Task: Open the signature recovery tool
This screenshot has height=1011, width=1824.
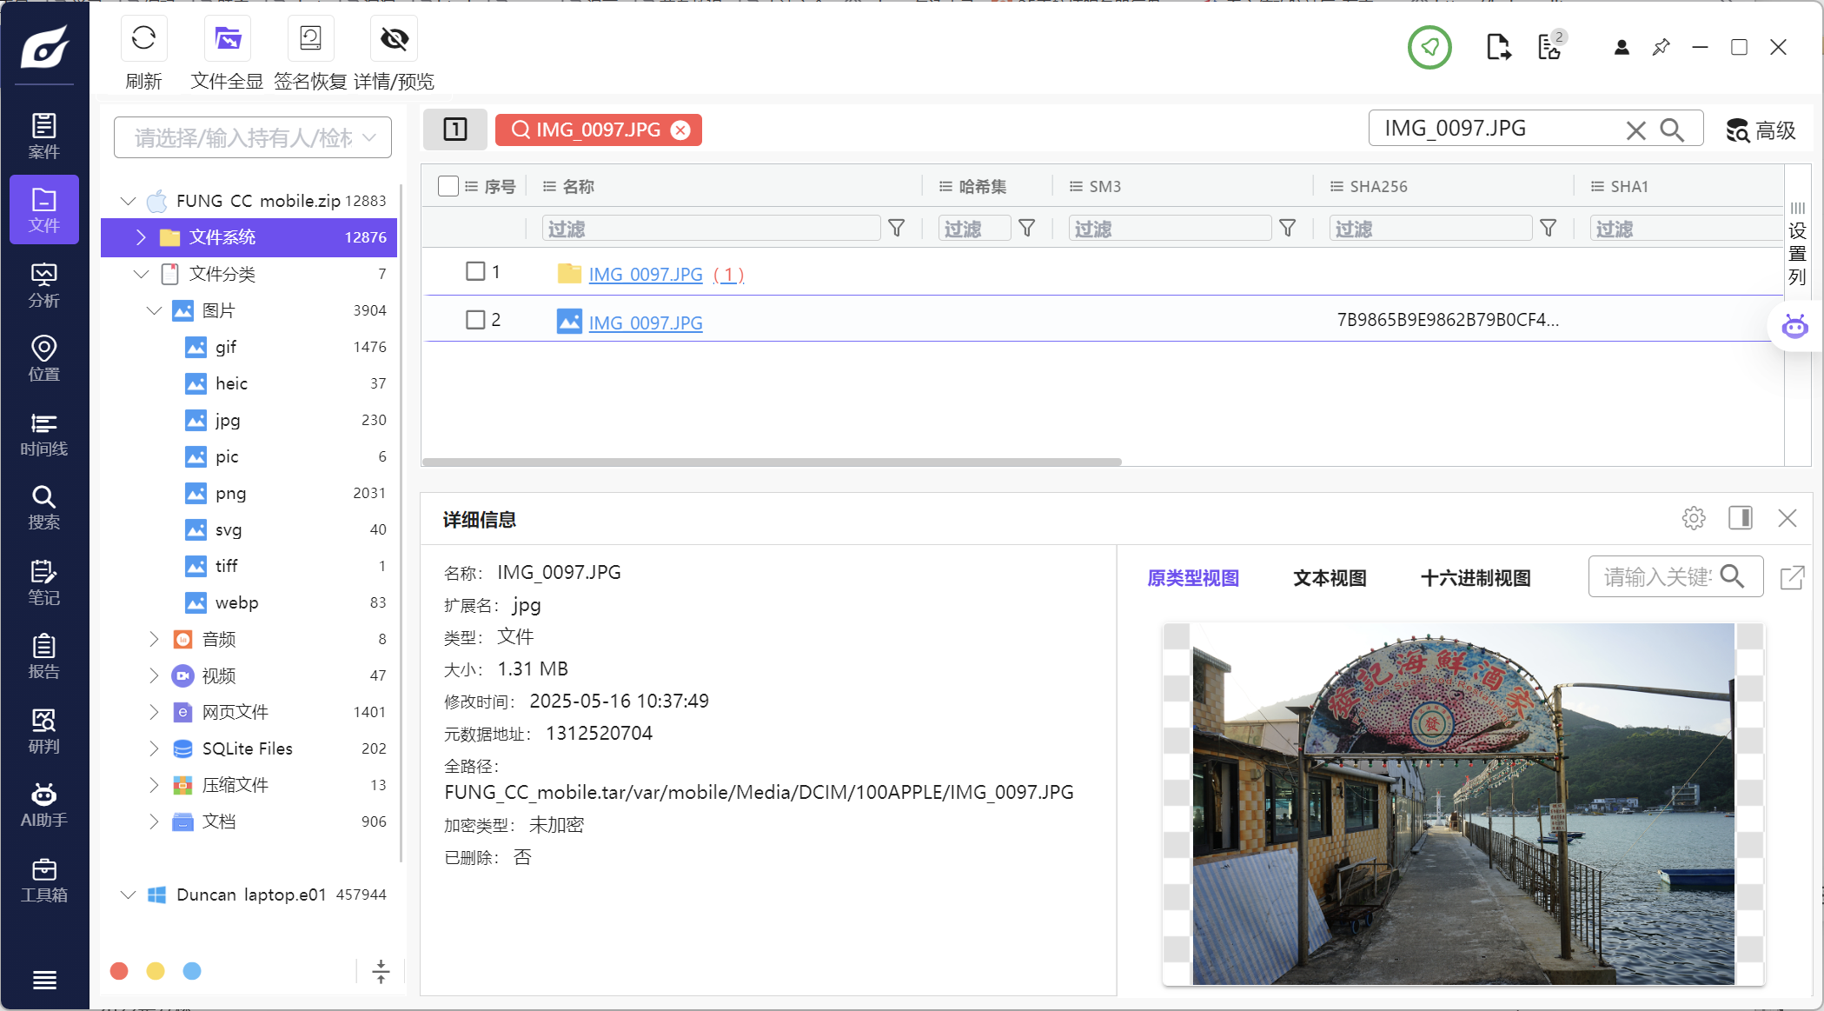Action: tap(310, 39)
